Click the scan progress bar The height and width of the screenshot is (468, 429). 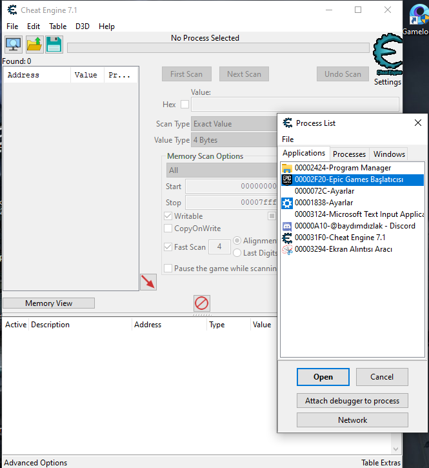click(x=218, y=48)
